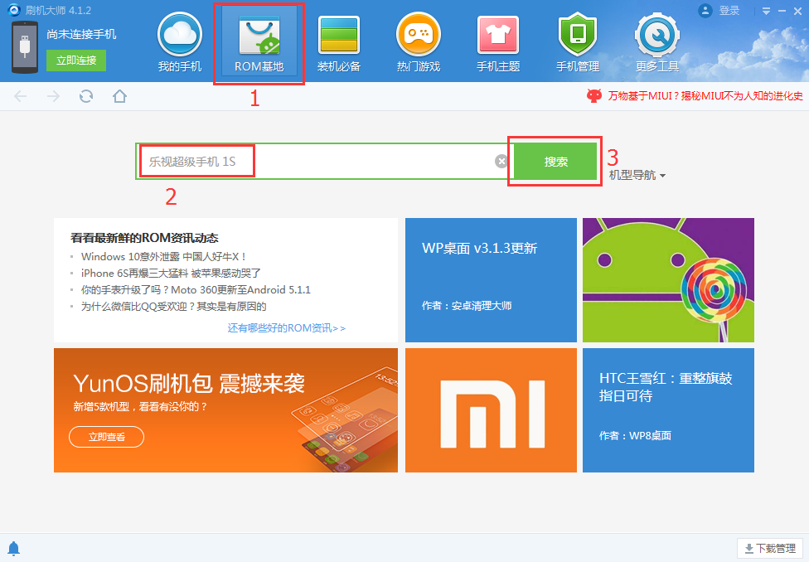Open the 手机管理 shield section
Screen dimensions: 809x562
click(x=578, y=43)
